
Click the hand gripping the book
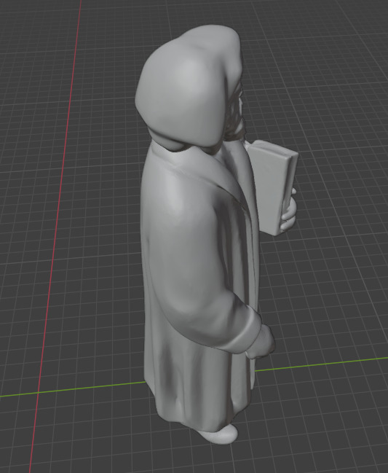click(x=288, y=211)
